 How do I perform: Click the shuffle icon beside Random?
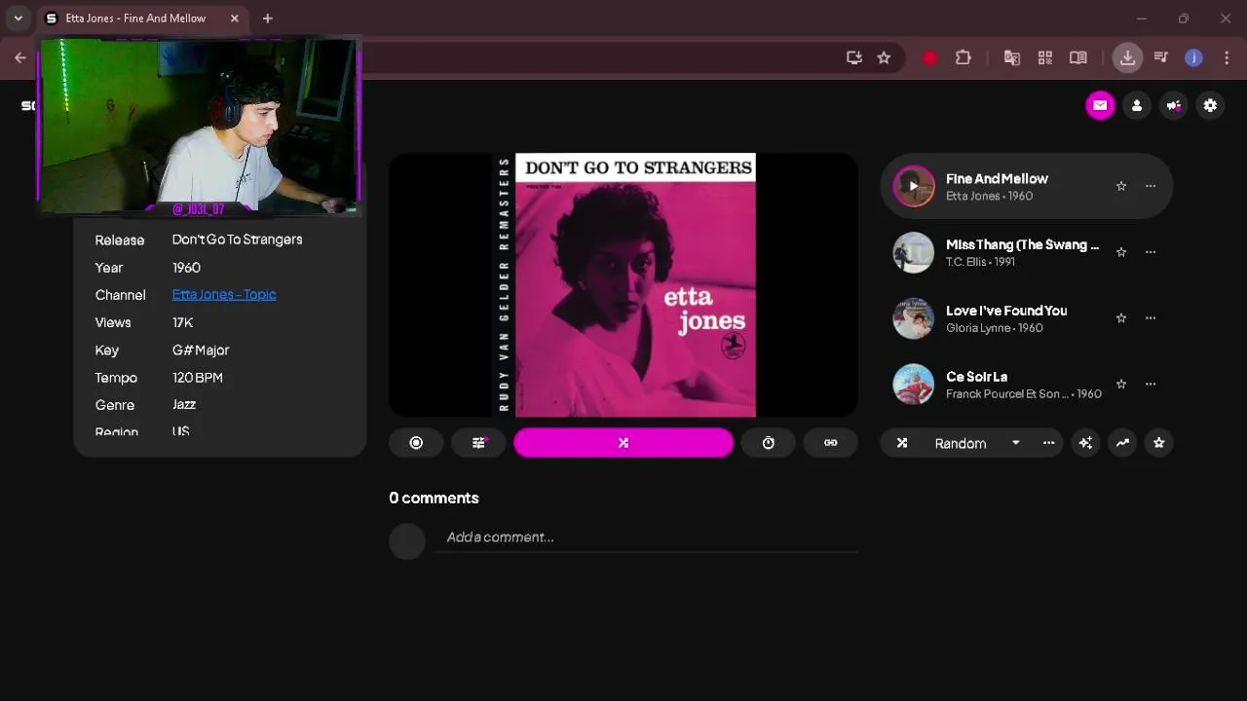pyautogui.click(x=902, y=443)
